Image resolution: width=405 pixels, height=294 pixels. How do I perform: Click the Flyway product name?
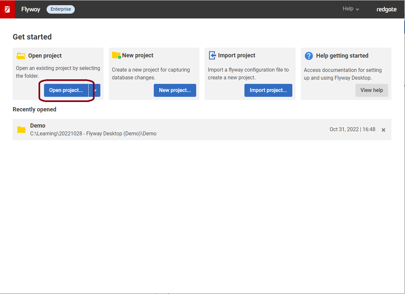point(31,9)
